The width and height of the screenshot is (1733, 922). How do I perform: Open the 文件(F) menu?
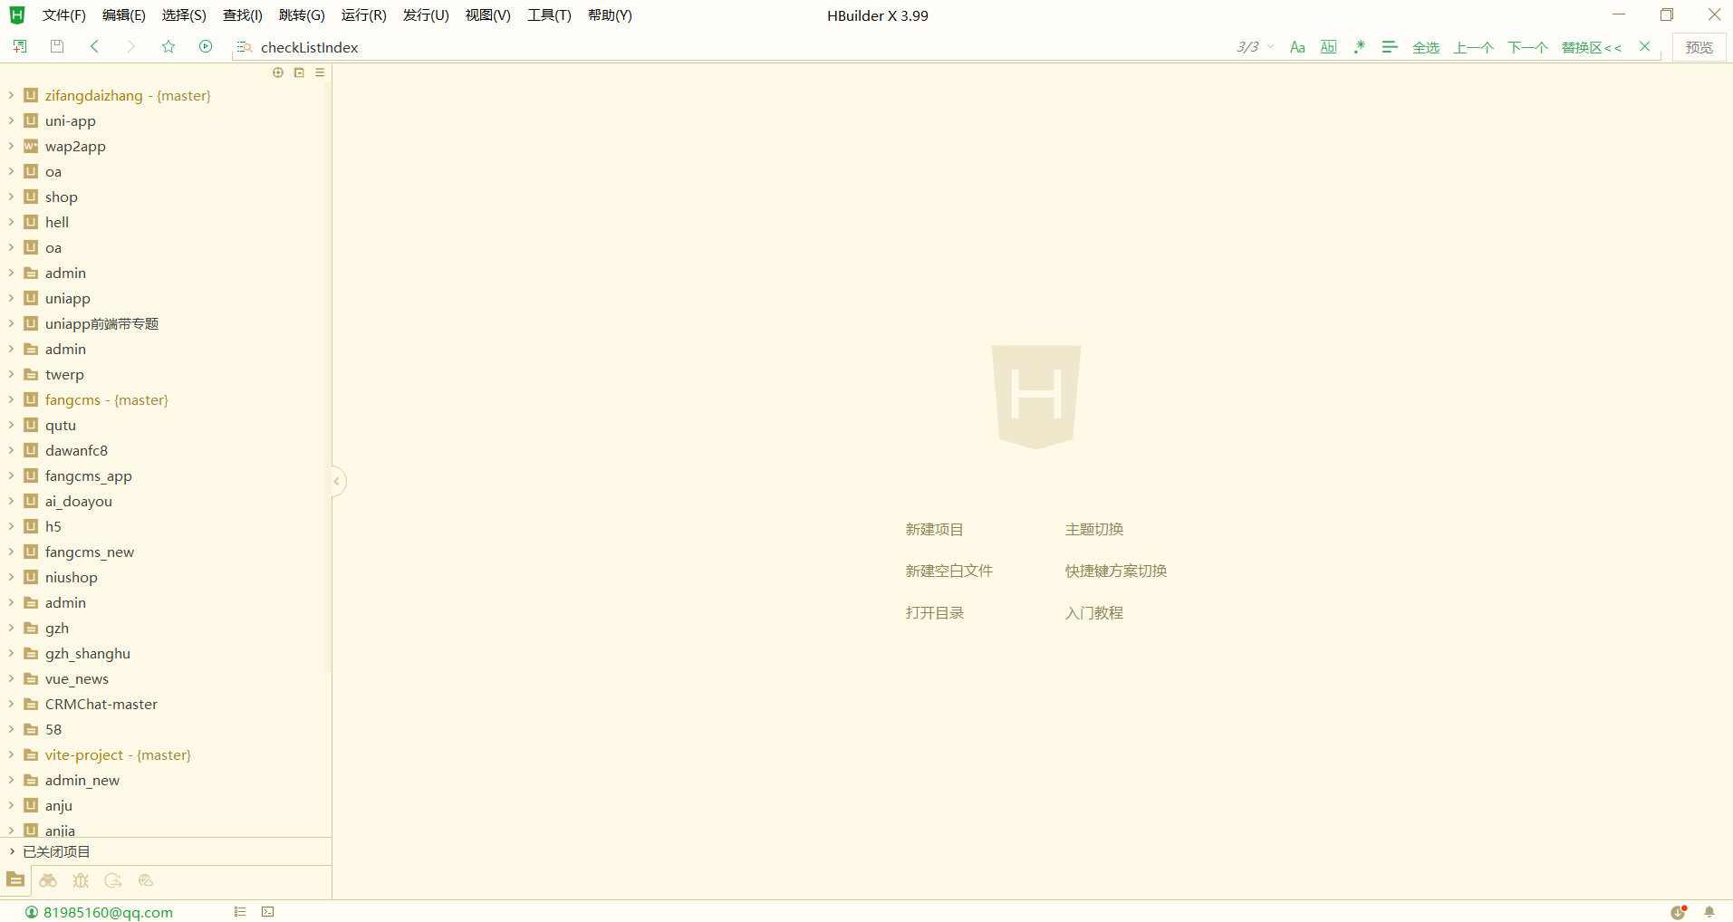[x=63, y=15]
